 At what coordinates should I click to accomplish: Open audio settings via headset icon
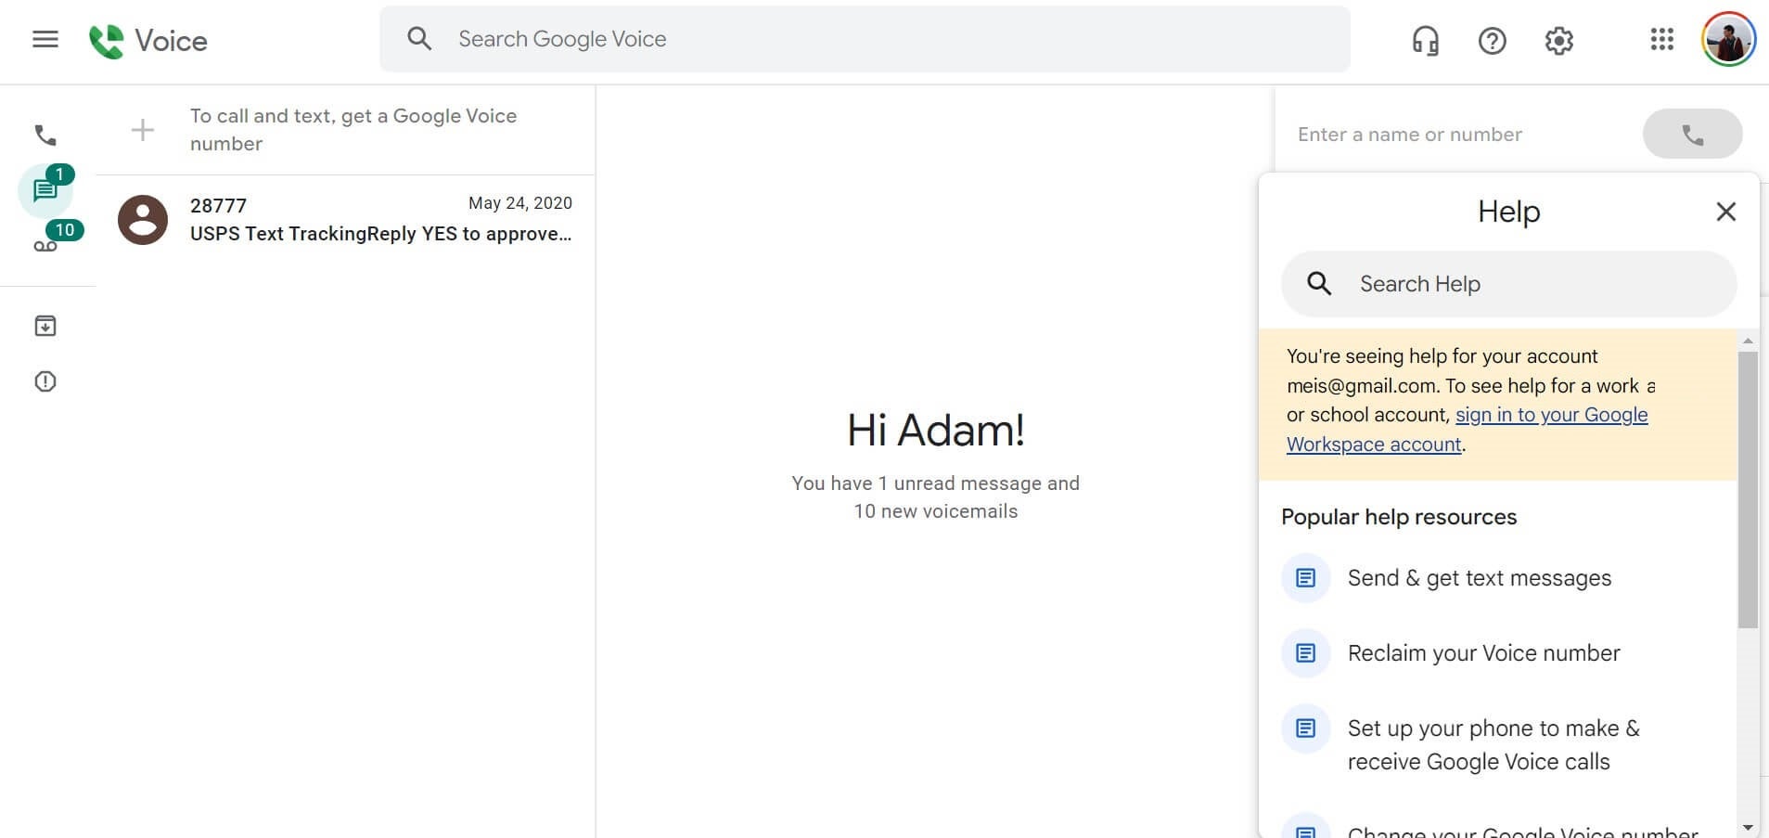coord(1426,40)
